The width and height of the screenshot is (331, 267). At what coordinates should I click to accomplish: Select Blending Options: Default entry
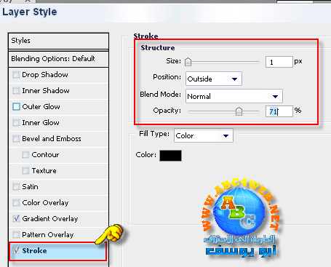tap(58, 59)
